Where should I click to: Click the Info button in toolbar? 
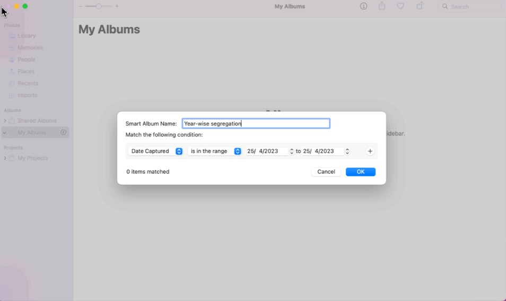(363, 6)
